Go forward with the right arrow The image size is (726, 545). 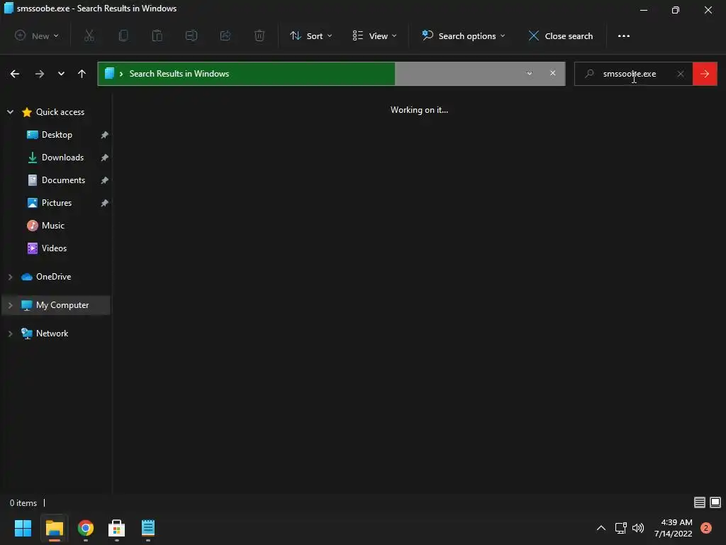[x=40, y=74]
